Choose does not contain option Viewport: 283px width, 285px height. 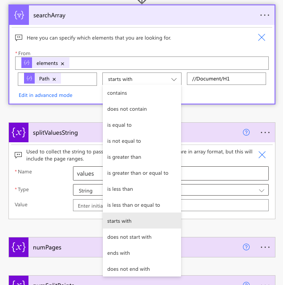(142, 109)
